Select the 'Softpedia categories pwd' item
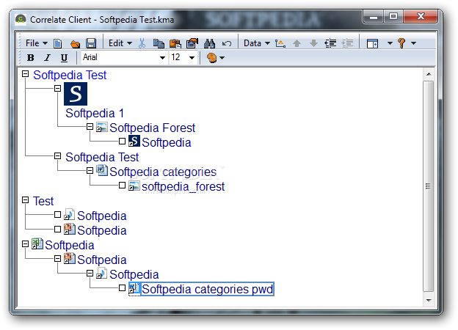458x330 pixels. click(x=208, y=289)
